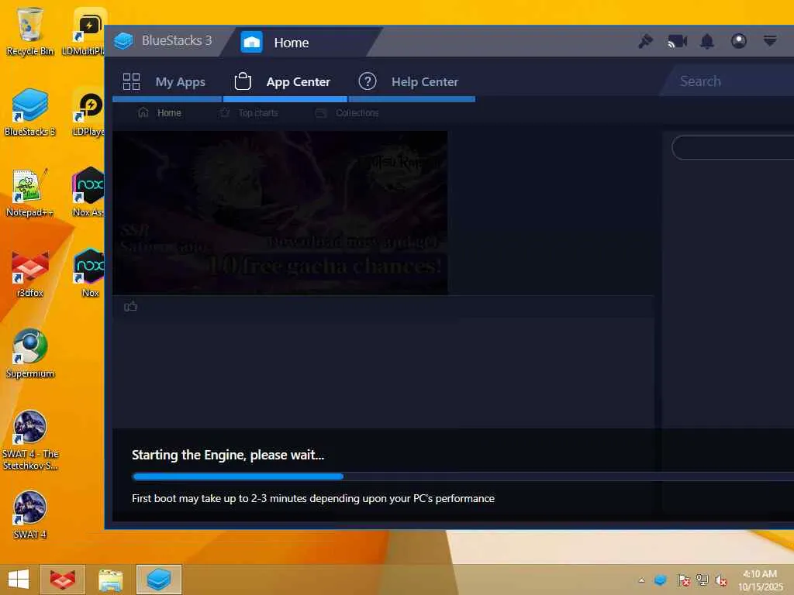Click the My Apps grid icon
This screenshot has height=595, width=794.
point(131,81)
